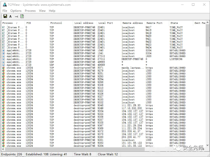Sort by the Protocol column header

[61, 23]
